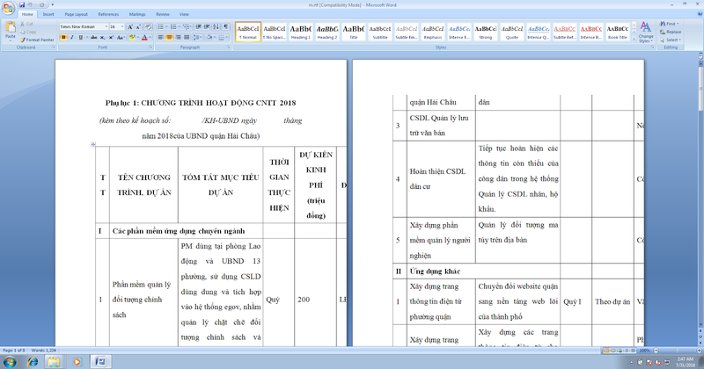The image size is (704, 369).
Task: Apply the Heading 1 style
Action: (x=301, y=33)
